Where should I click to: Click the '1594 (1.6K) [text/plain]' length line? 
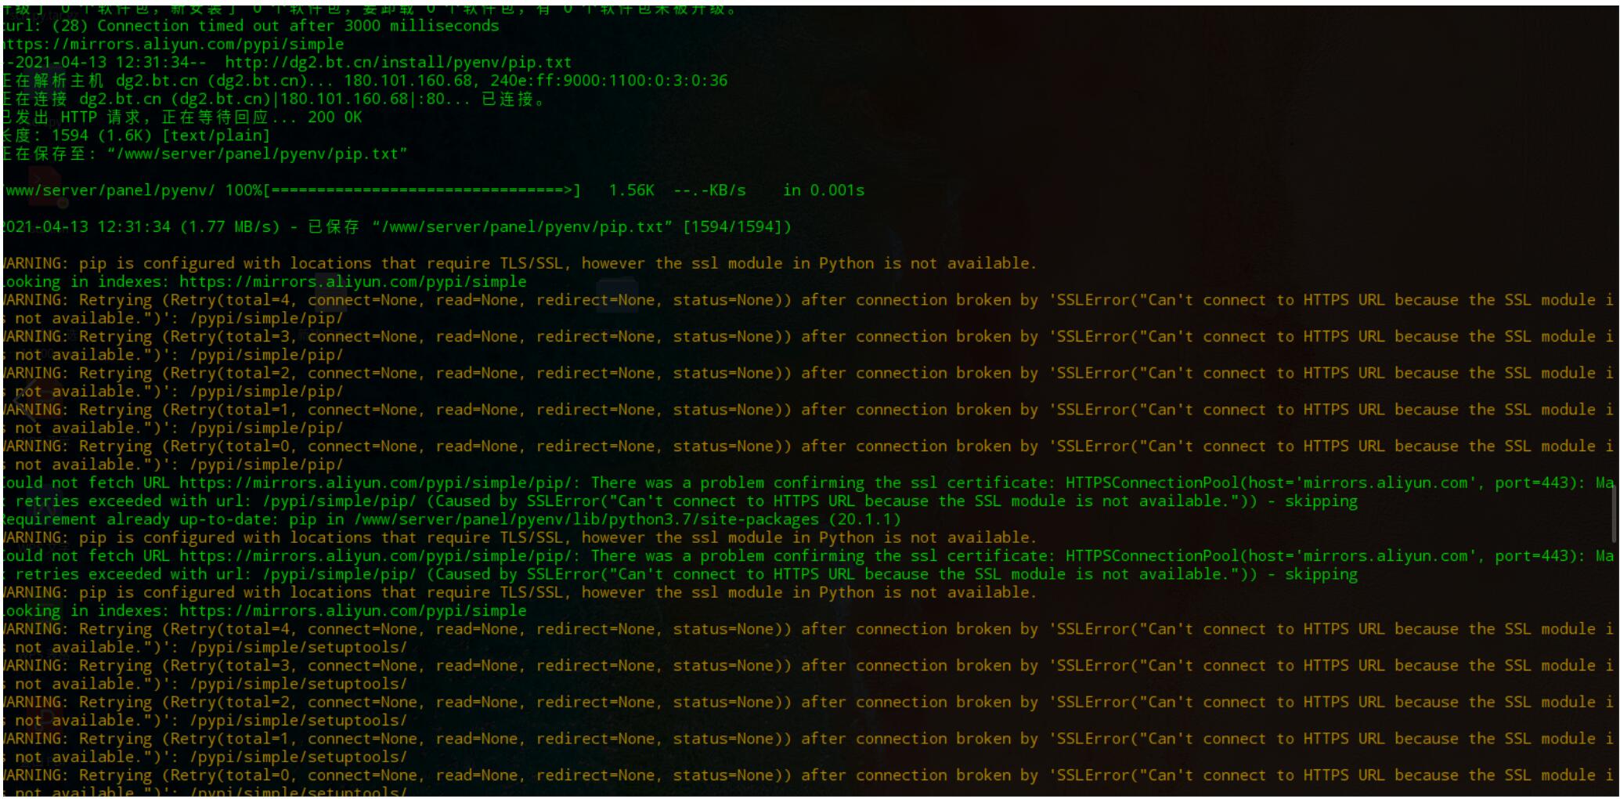pyautogui.click(x=161, y=136)
